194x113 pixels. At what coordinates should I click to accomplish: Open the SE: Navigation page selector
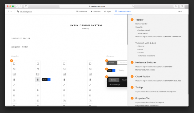coord(25,11)
